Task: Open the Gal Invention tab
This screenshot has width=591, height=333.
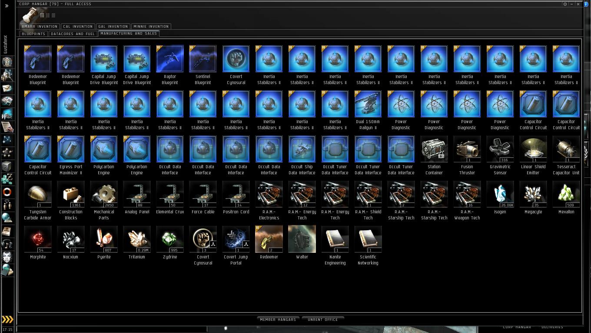Action: click(113, 26)
